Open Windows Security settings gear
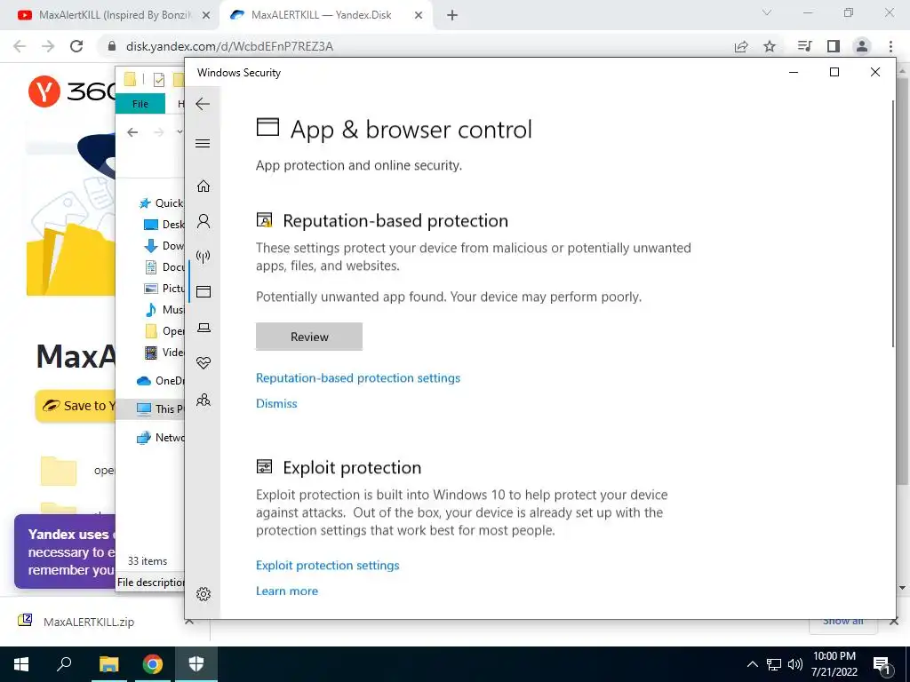This screenshot has width=910, height=682. pyautogui.click(x=204, y=594)
